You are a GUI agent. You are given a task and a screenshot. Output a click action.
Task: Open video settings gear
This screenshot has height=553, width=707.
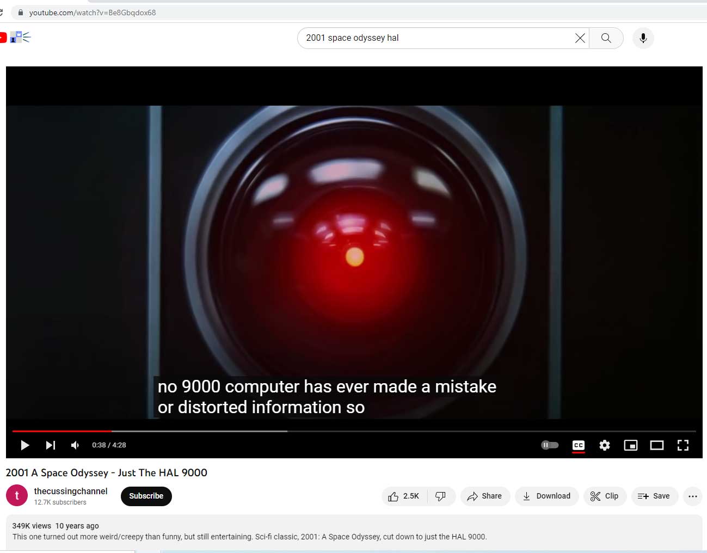coord(605,445)
